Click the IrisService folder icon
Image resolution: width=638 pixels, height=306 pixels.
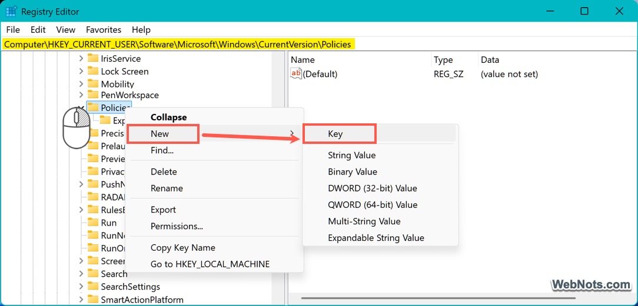92,58
